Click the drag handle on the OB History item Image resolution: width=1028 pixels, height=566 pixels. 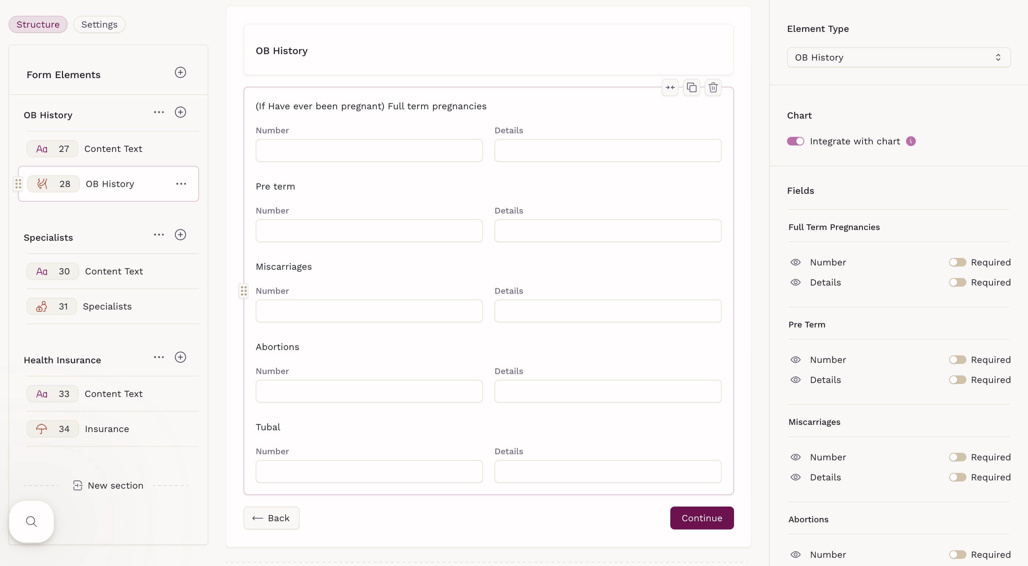pyautogui.click(x=18, y=184)
